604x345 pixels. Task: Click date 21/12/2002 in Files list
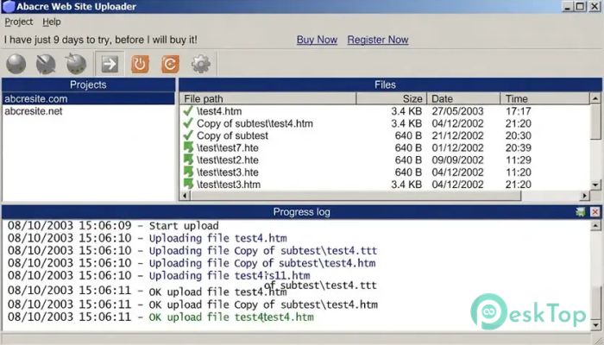457,135
